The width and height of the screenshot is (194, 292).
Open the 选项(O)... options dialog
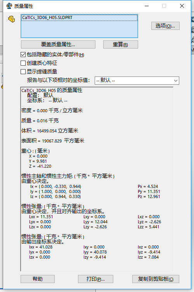pos(165,26)
